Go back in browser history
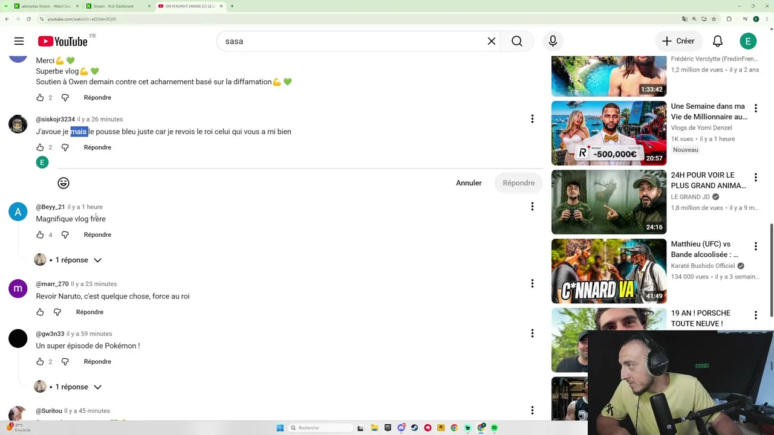This screenshot has height=435, width=774. coord(7,19)
